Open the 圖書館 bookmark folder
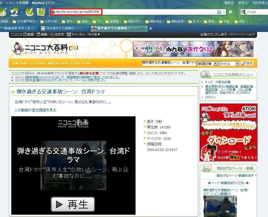The height and width of the screenshot is (217, 268). click(x=113, y=21)
